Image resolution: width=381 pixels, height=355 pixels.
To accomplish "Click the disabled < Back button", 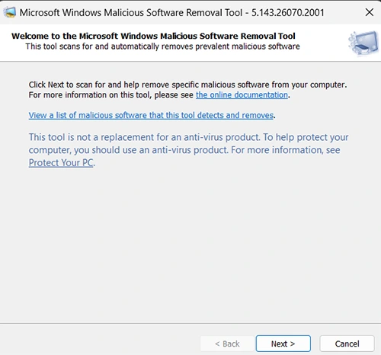I will click(x=227, y=344).
